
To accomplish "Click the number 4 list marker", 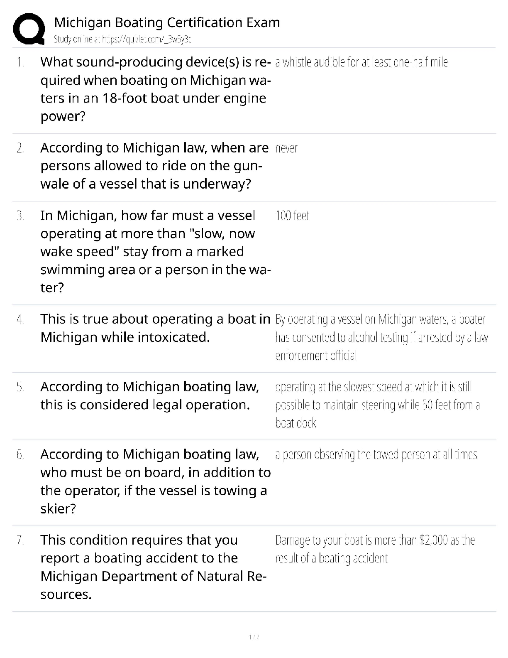I will (x=20, y=319).
